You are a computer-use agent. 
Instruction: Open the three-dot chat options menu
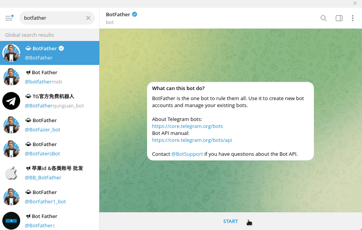(x=353, y=18)
